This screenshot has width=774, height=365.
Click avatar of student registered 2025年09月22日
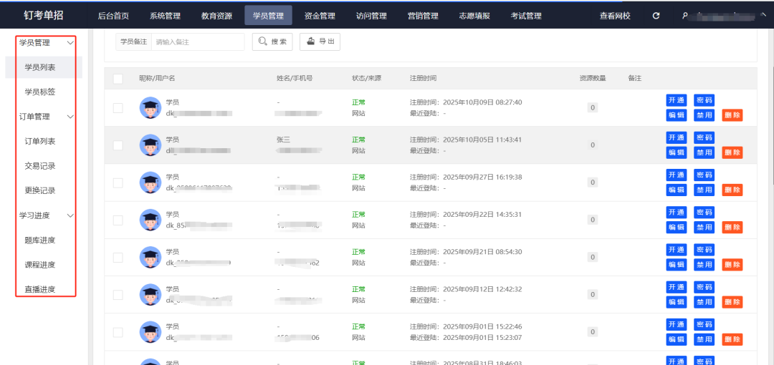(x=150, y=220)
